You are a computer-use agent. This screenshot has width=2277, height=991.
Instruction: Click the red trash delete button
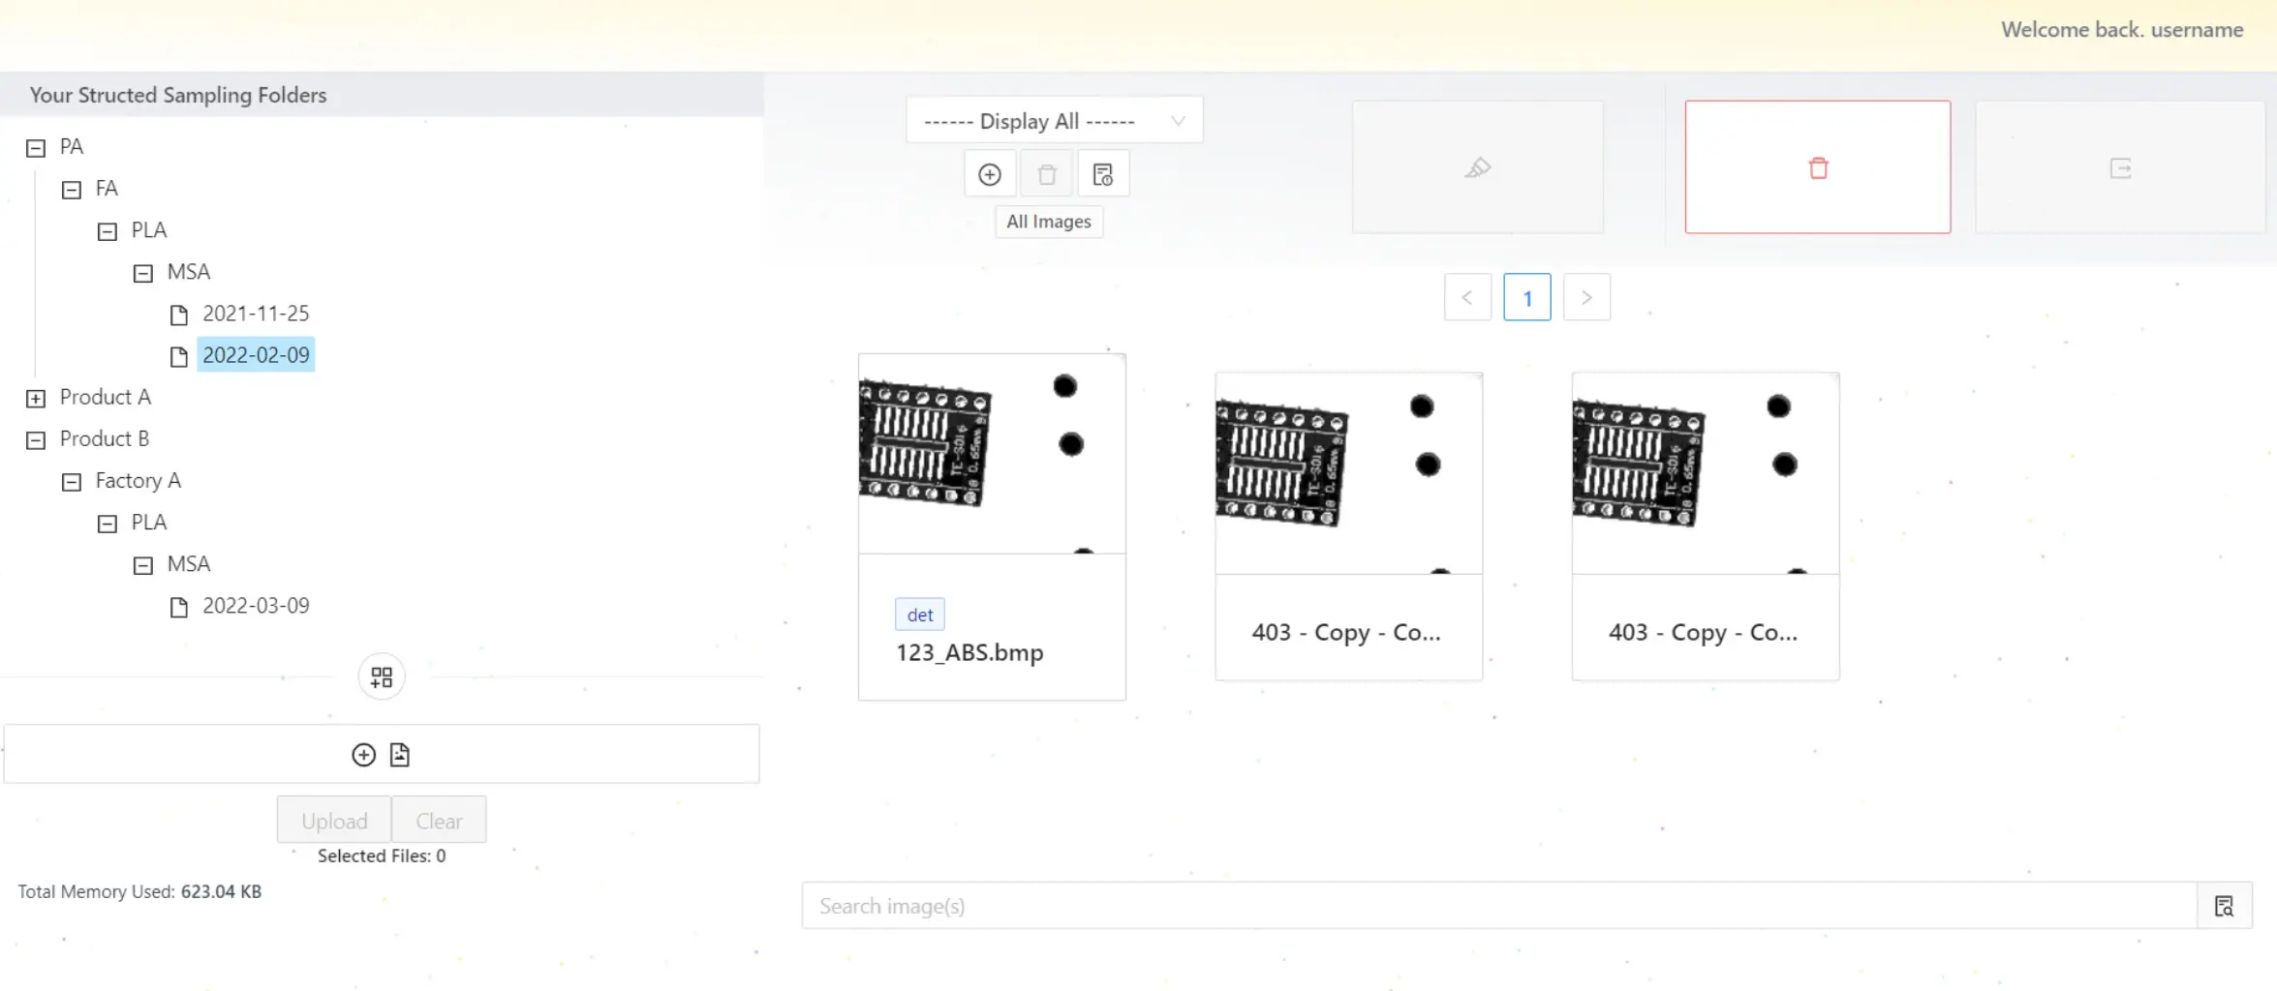click(x=1817, y=167)
